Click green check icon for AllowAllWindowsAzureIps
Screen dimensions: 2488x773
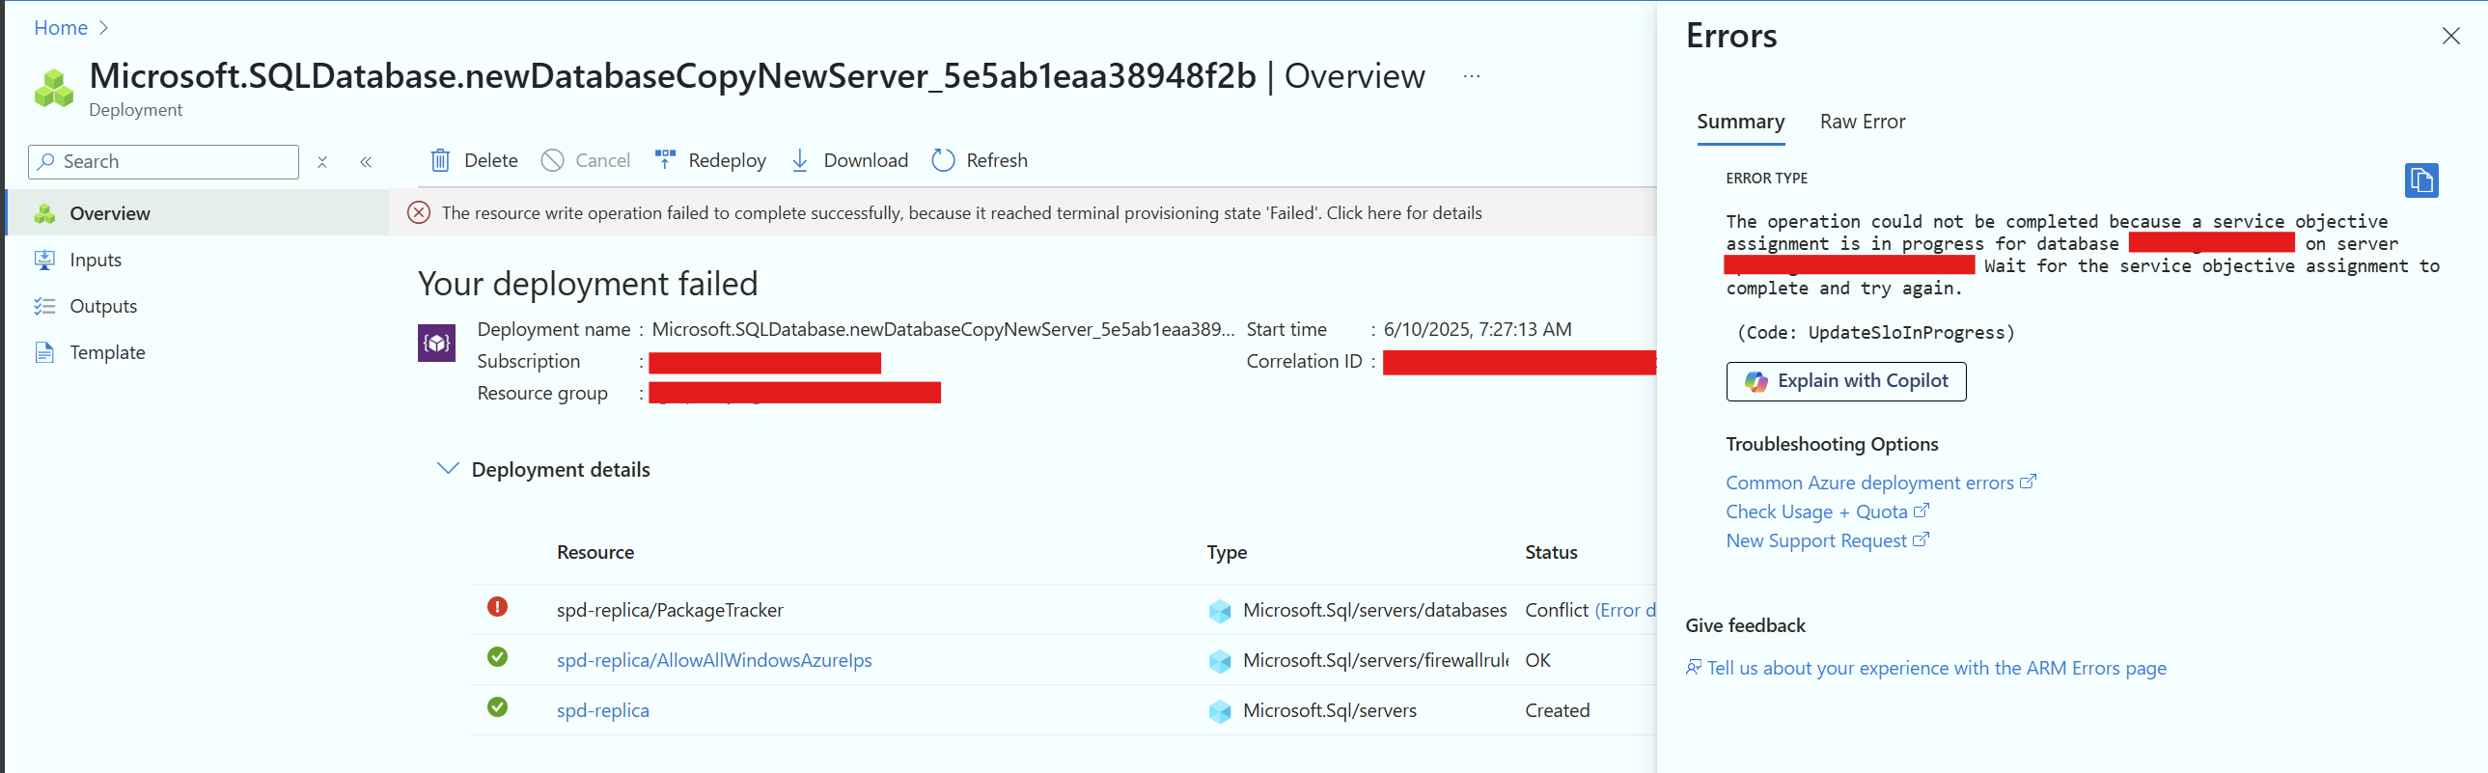pyautogui.click(x=497, y=657)
